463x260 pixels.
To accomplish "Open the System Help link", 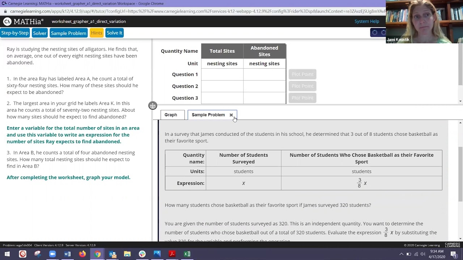I will 366,21.
